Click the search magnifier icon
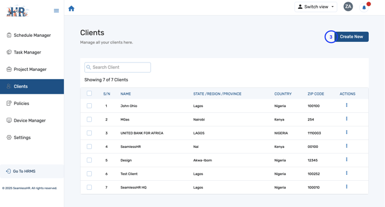Viewport: 385px width, 207px height. tap(88, 67)
